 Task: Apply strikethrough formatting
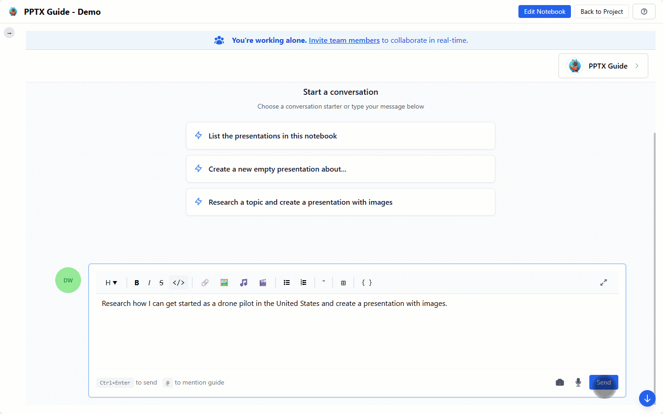161,283
